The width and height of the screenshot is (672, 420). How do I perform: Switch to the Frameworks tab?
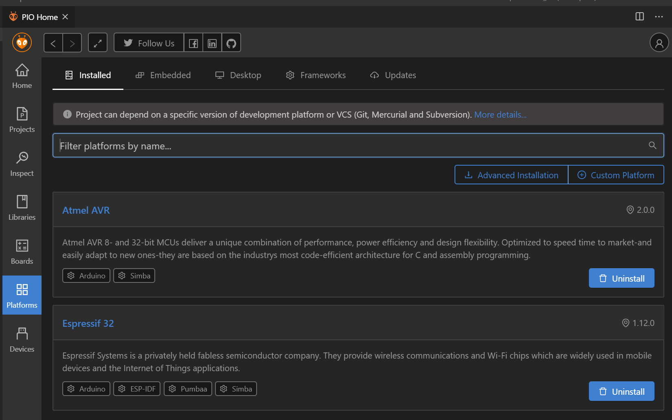316,75
